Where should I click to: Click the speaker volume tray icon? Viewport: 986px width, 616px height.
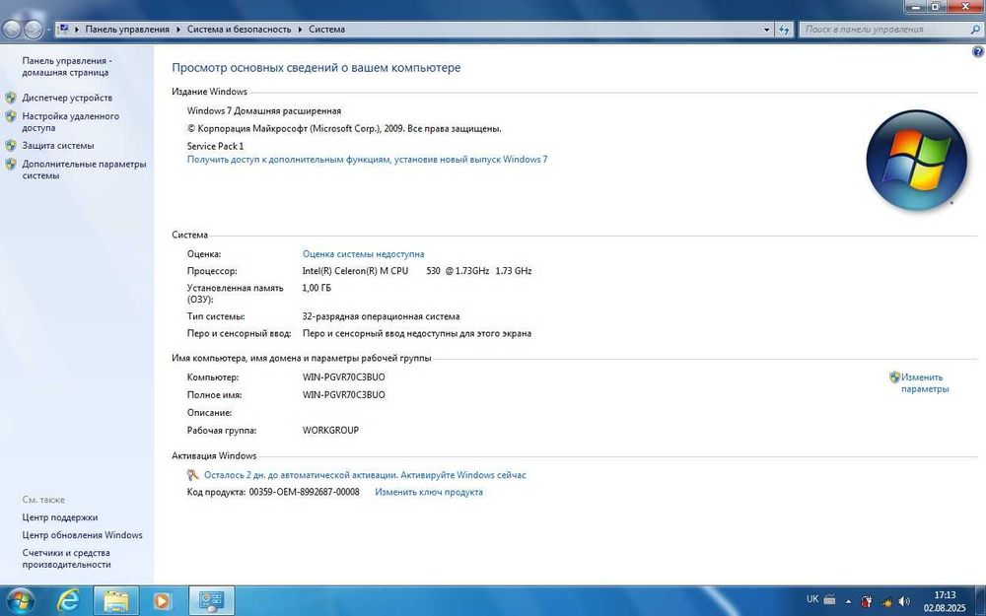coord(905,601)
